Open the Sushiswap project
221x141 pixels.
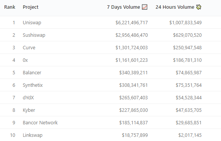(x=34, y=35)
